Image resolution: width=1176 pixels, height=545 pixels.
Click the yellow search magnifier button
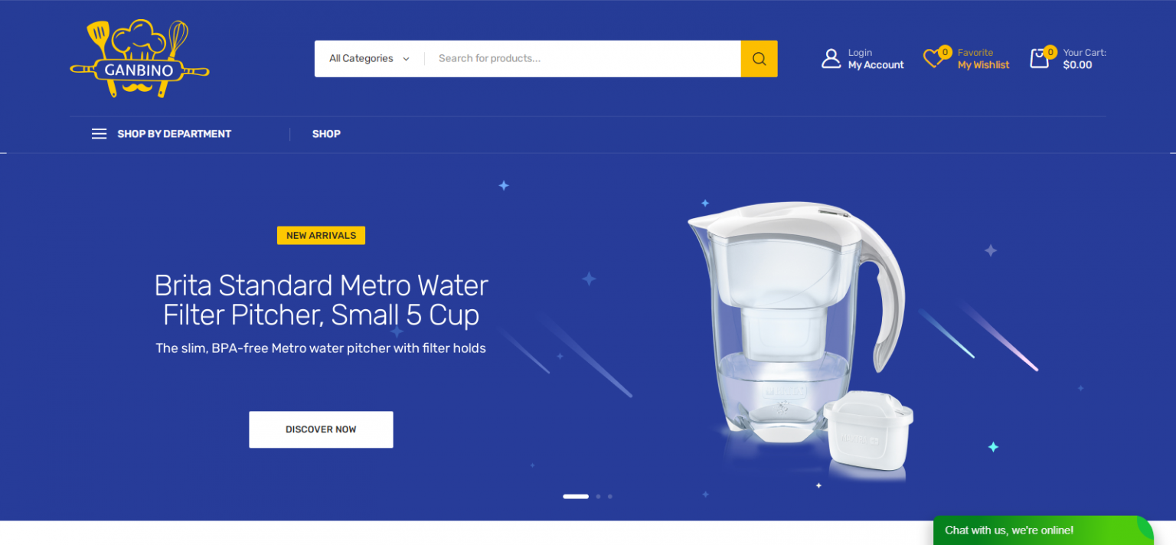pyautogui.click(x=759, y=59)
